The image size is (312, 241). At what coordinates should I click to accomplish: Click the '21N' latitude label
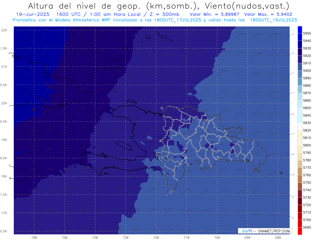[x=4, y=67]
